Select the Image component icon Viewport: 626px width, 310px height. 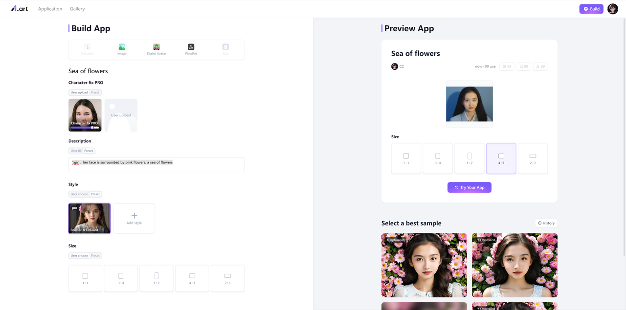coord(122,47)
